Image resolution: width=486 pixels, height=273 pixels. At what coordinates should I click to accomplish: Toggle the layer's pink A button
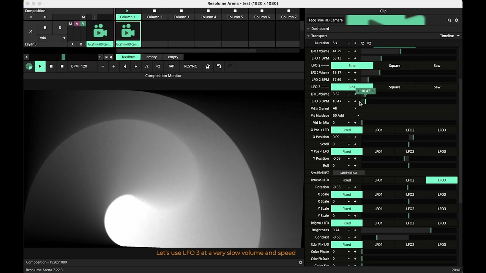point(77,24)
